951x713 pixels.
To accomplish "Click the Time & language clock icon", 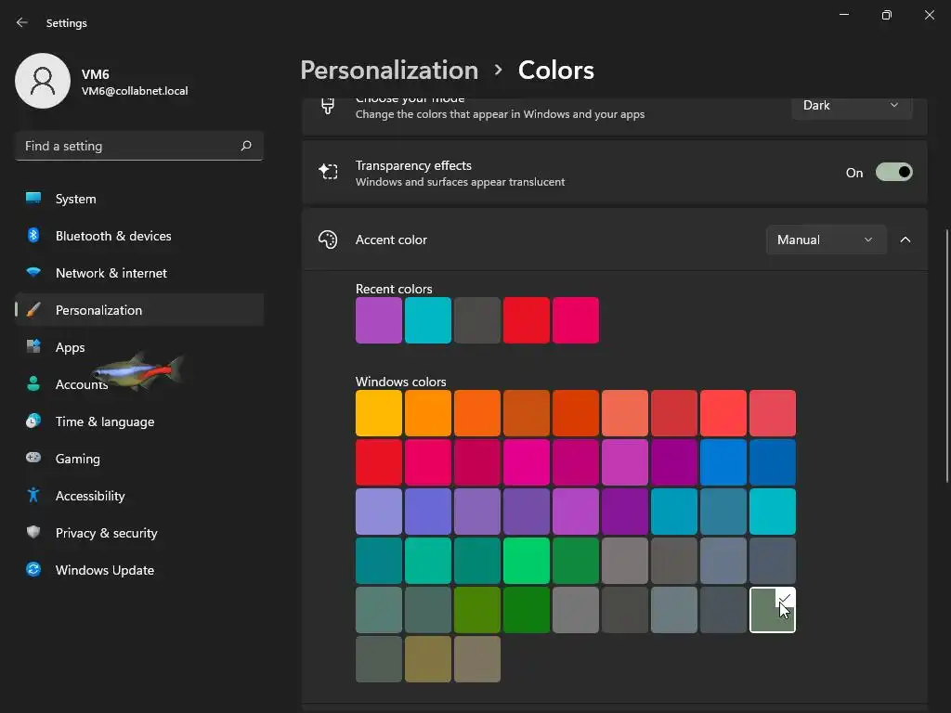I will [x=33, y=421].
